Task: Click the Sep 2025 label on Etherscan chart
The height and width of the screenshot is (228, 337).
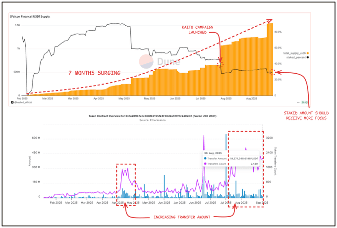Action: tap(262, 202)
